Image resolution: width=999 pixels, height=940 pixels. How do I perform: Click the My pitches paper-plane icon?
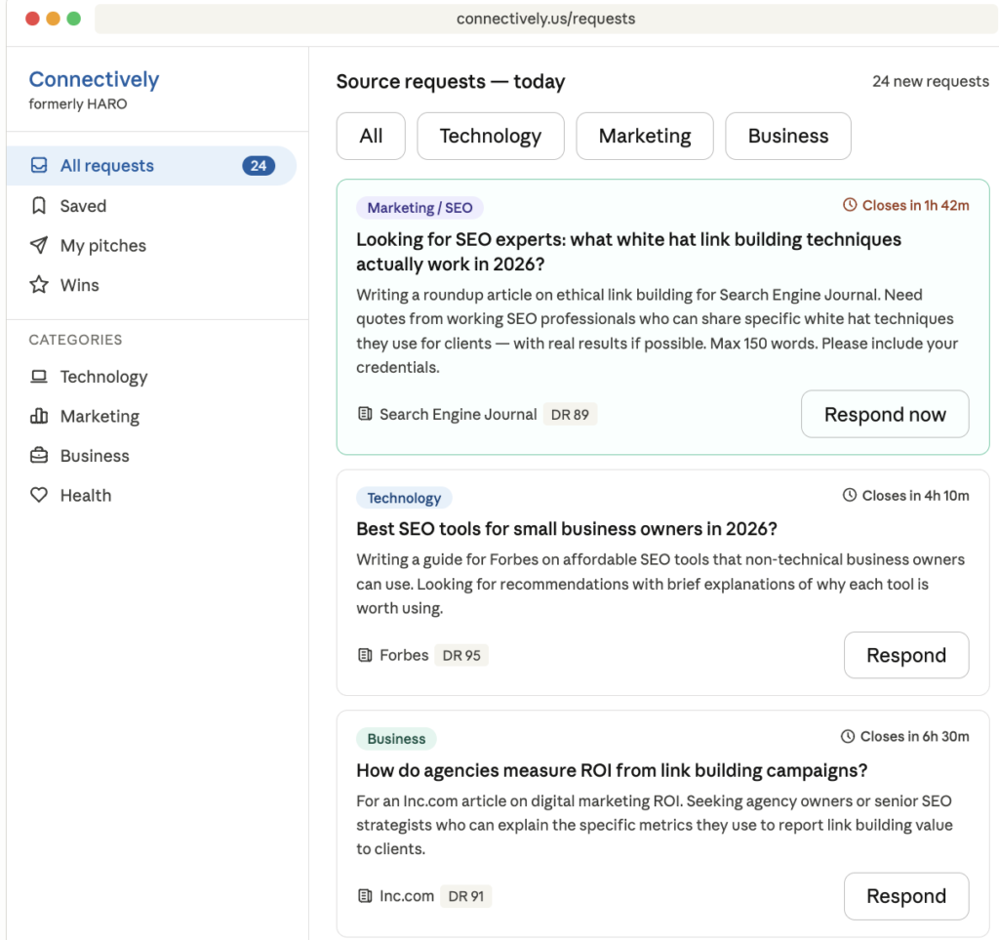pos(39,245)
